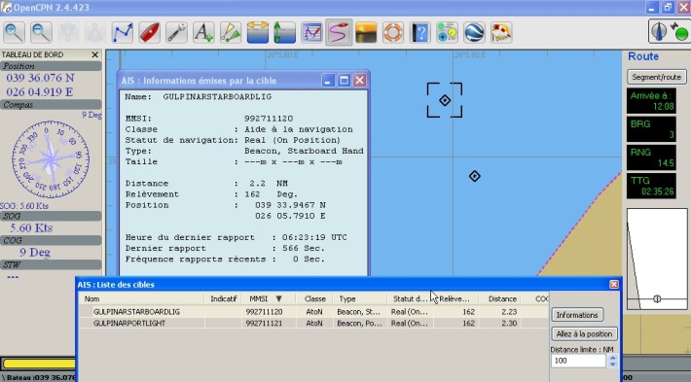The width and height of the screenshot is (691, 382).
Task: Select the create route tool
Action: tap(123, 32)
